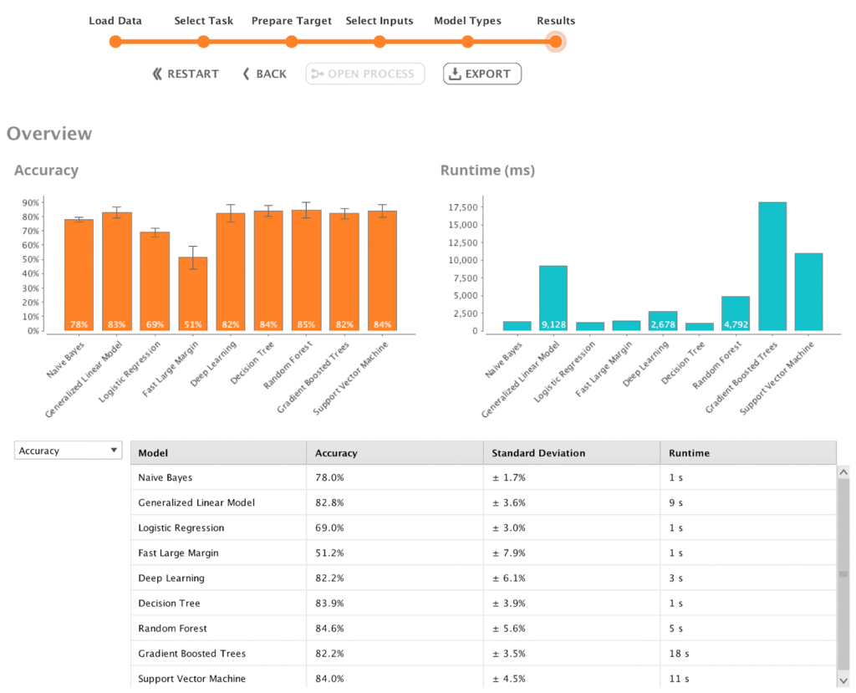Click the Support Vector Machine runtime bar
Viewport: 856px width, 693px height.
click(x=808, y=292)
